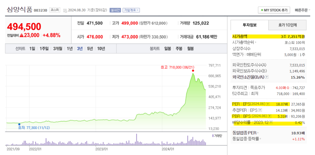Switch to the 투자정보 tab
Image resolution: width=315 pixels, height=155 pixels.
tap(249, 25)
